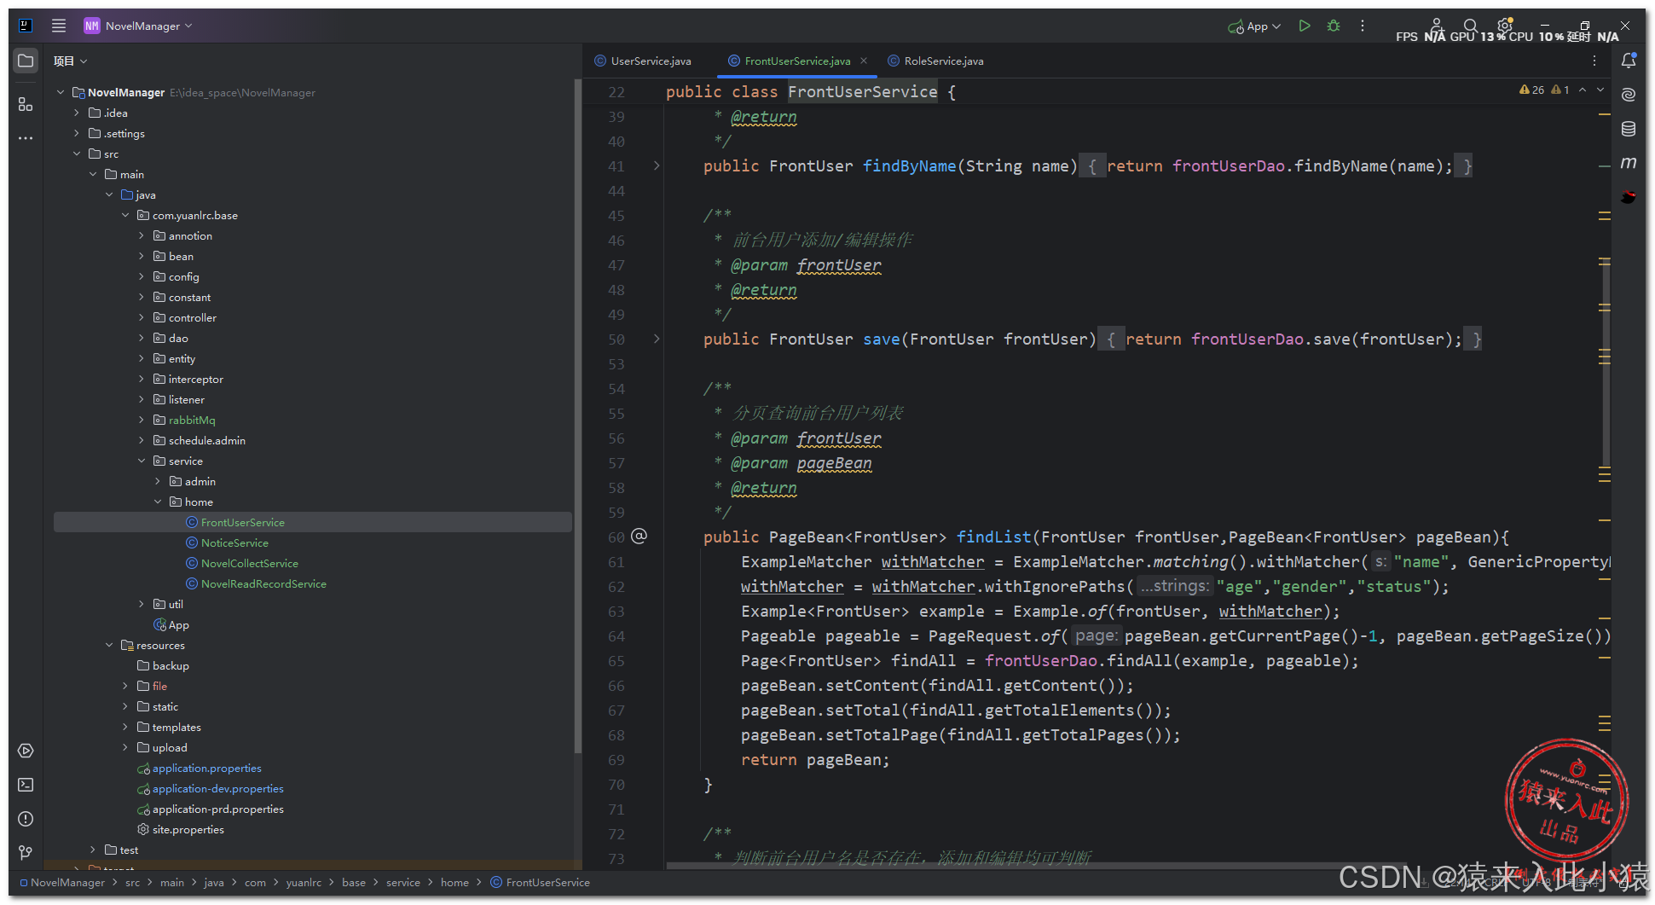Open Search Everywhere magnifier
1655x905 pixels.
(1471, 26)
